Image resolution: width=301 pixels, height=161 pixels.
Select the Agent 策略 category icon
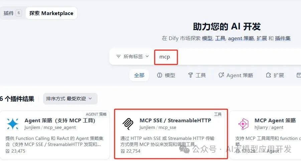[x=221, y=75]
